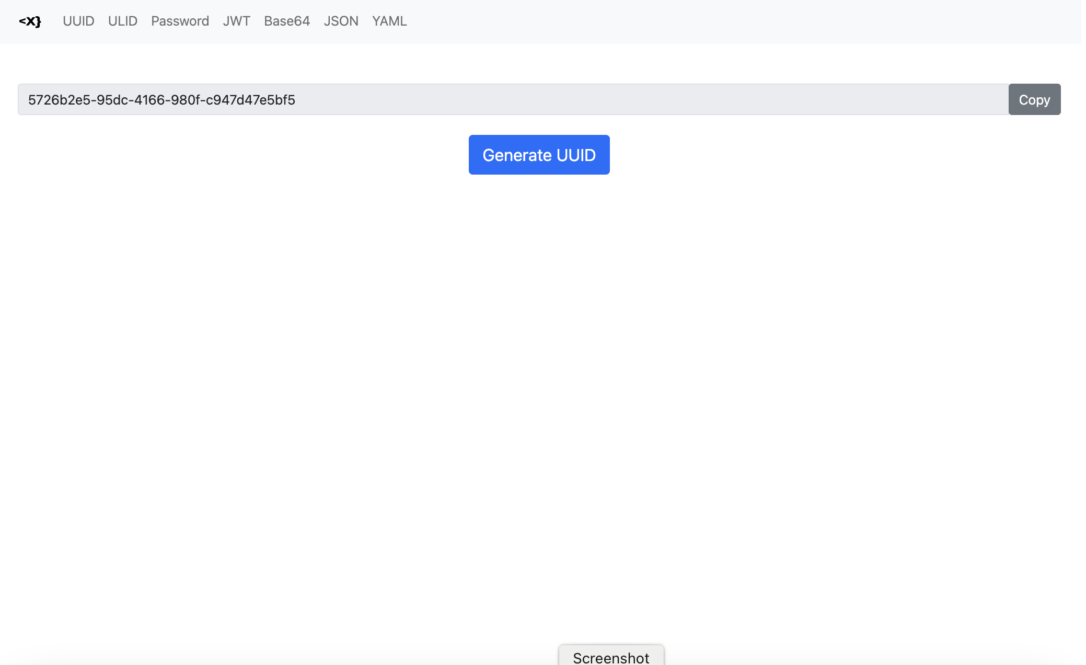Return home via the <x} brand icon
The height and width of the screenshot is (665, 1086).
(30, 21)
